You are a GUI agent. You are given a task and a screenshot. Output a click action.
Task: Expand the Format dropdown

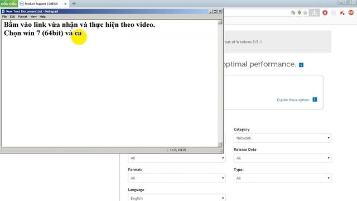pos(177,178)
